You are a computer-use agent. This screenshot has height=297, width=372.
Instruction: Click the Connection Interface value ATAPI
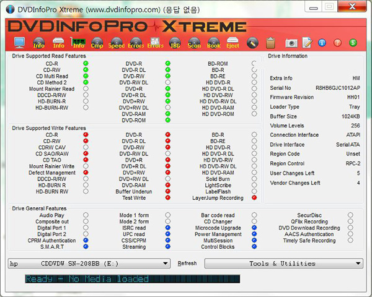tap(353, 135)
